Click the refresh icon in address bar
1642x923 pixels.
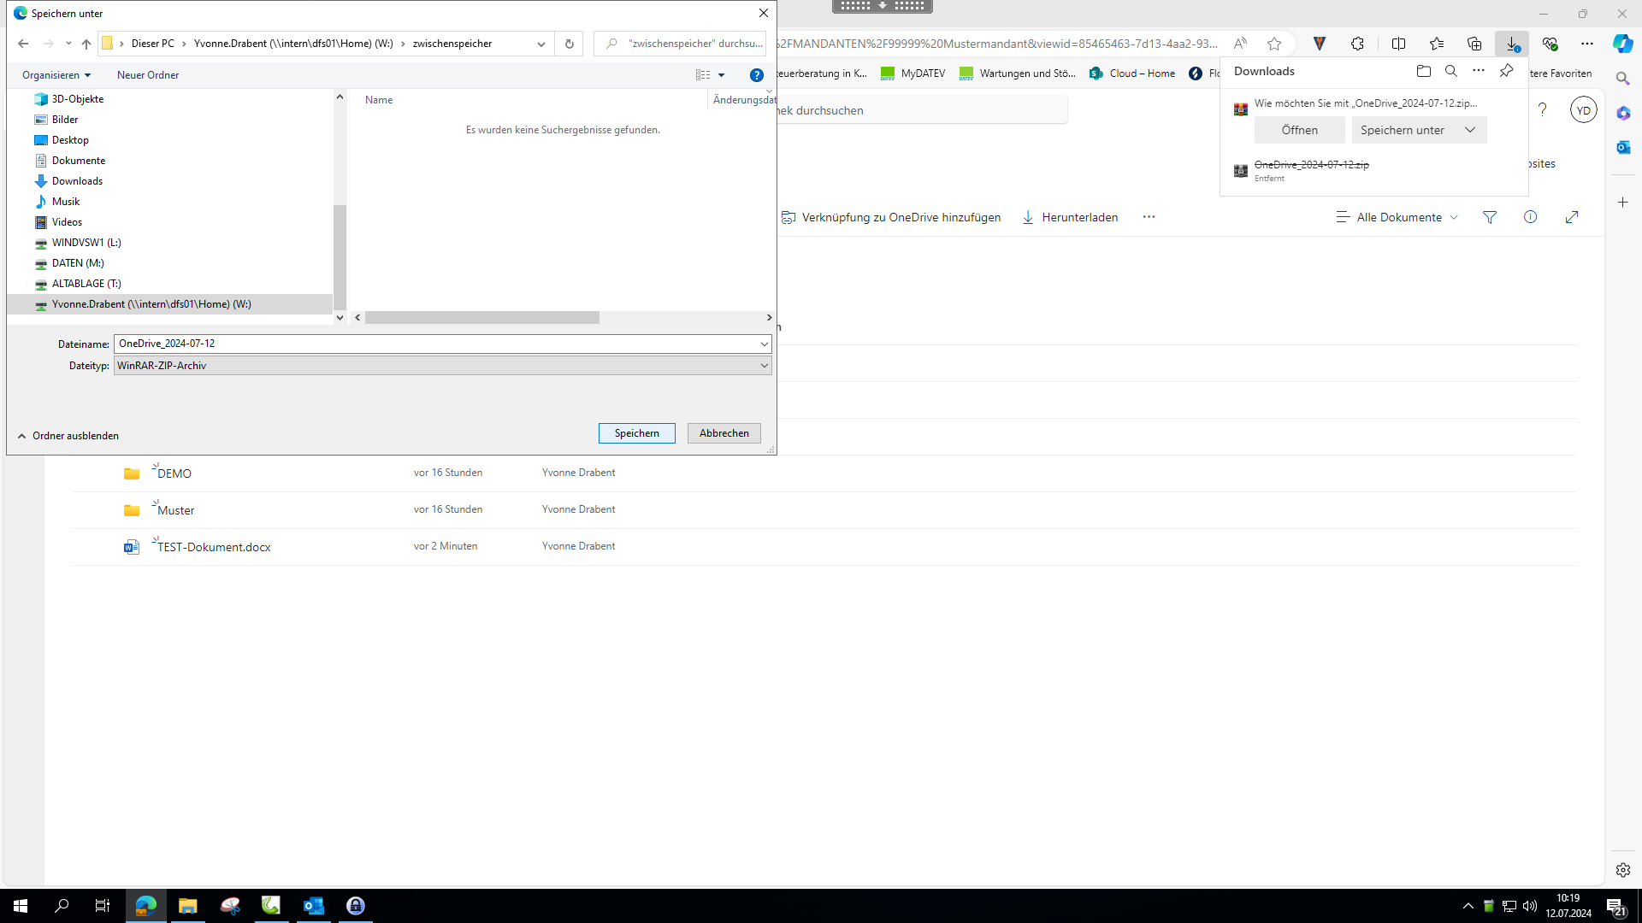click(x=570, y=44)
